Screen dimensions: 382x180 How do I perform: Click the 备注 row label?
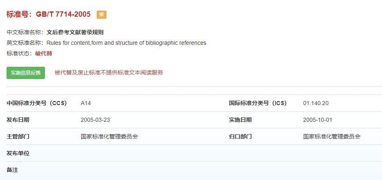tap(12, 170)
